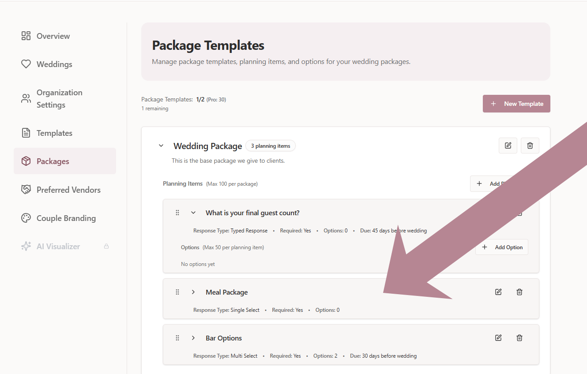
Task: Delete the Meal Package planning item
Action: point(519,292)
